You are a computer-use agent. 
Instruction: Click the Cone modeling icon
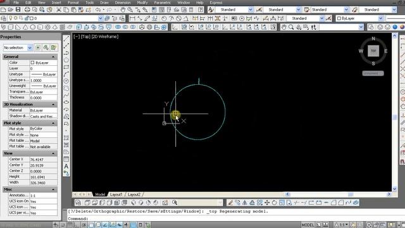point(25,27)
